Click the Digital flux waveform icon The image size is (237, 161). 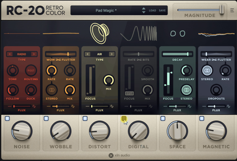(x=151, y=106)
